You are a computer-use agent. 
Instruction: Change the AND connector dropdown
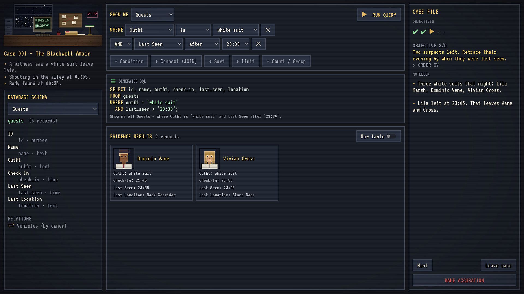point(121,44)
